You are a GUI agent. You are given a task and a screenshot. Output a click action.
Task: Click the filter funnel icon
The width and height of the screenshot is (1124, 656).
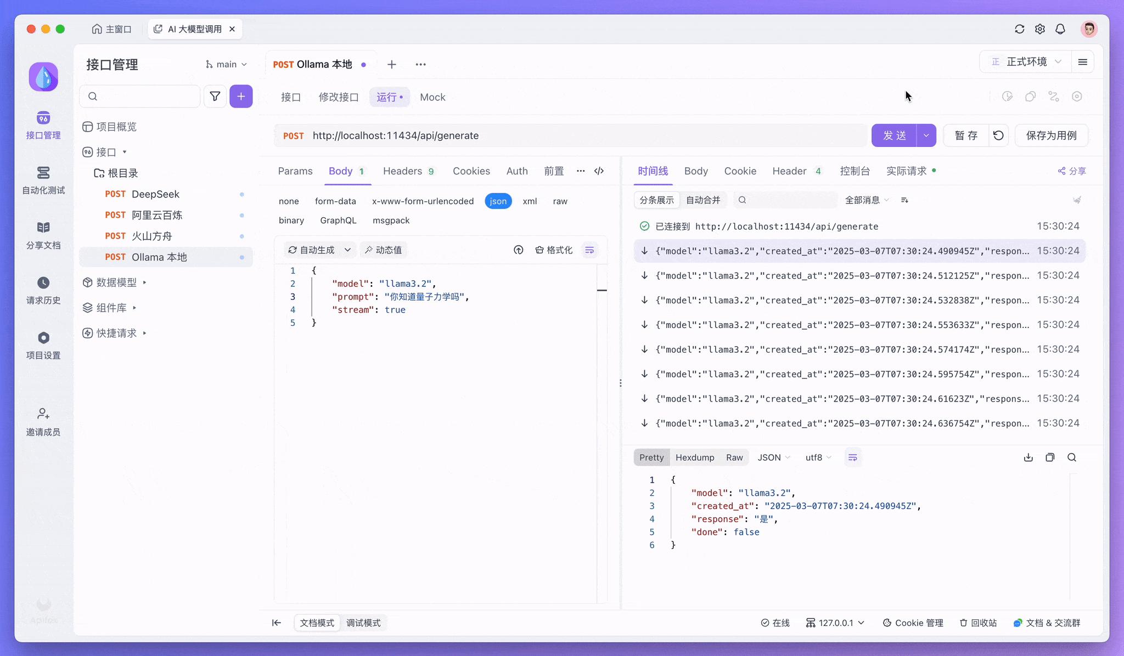[215, 97]
